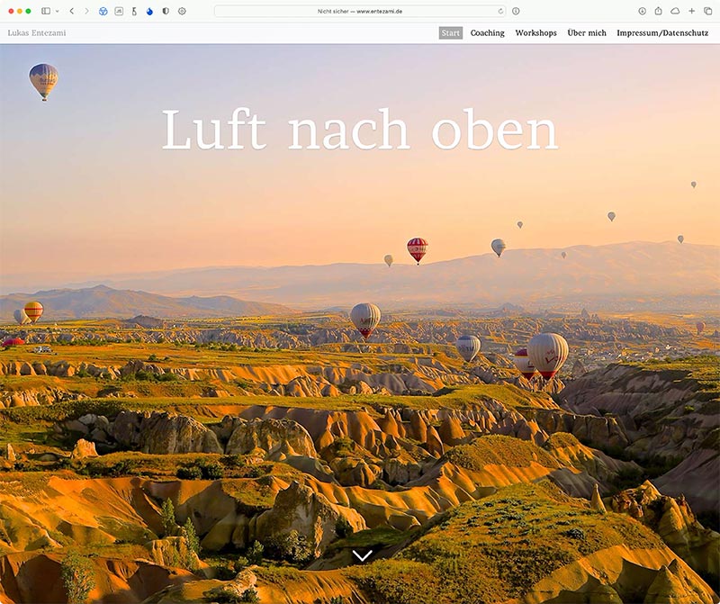Screen dimensions: 720x604
Task: Click the shield-shaped extension icon
Action: pos(164,11)
